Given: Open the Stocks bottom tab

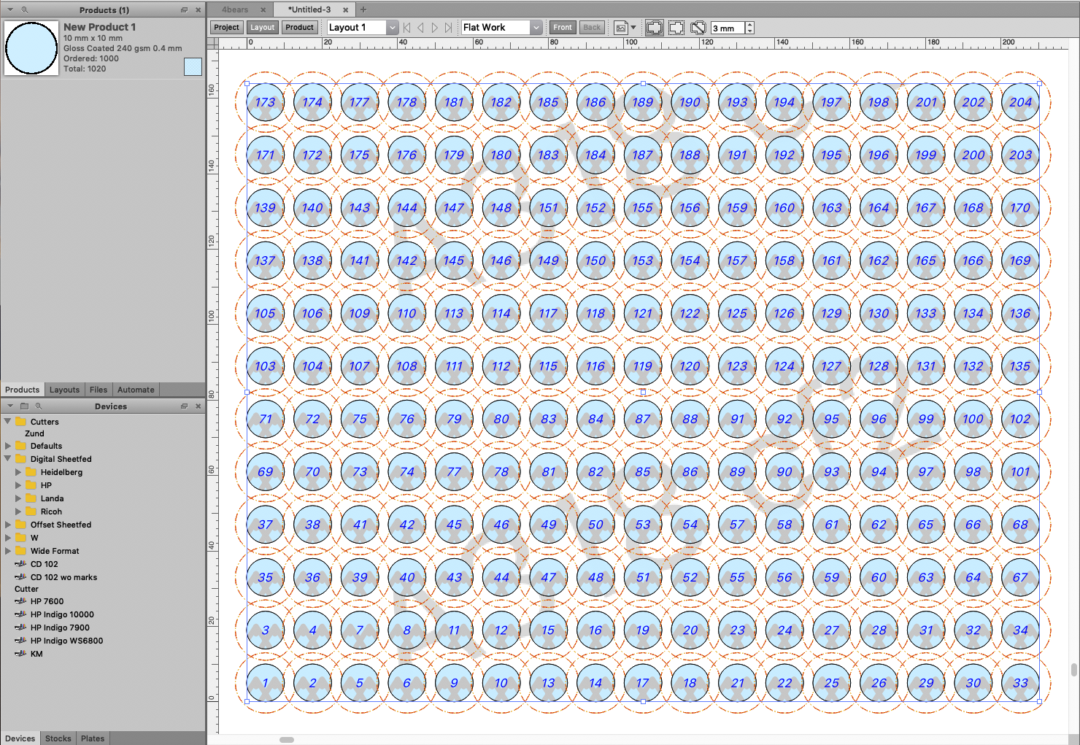Looking at the screenshot, I should point(58,738).
